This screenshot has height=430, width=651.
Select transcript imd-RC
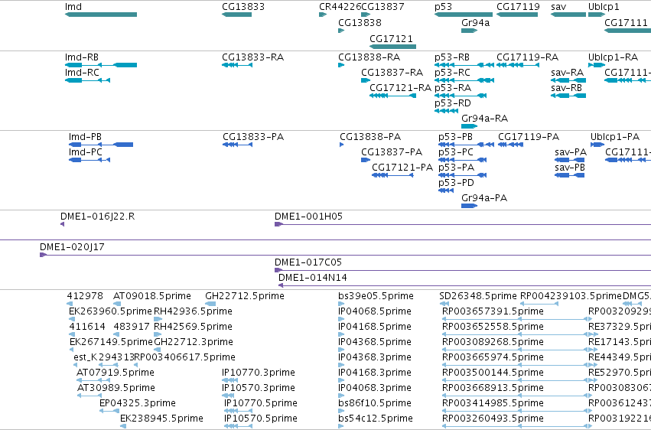(x=87, y=80)
